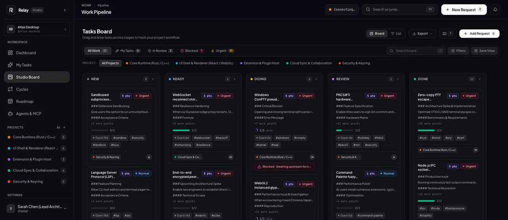The width and height of the screenshot is (508, 220).
Task: Click assignee avatar A on PKCS#11 card
Action: (394, 157)
